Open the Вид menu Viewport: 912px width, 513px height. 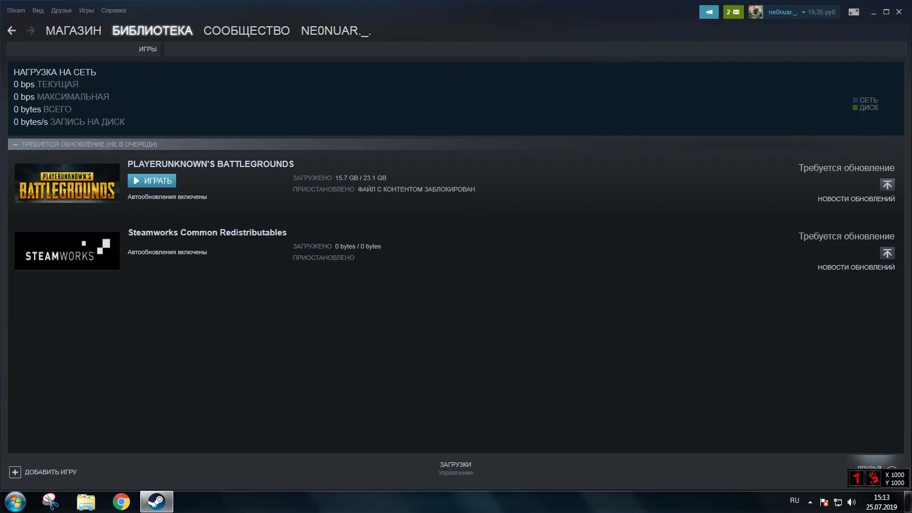coord(38,10)
